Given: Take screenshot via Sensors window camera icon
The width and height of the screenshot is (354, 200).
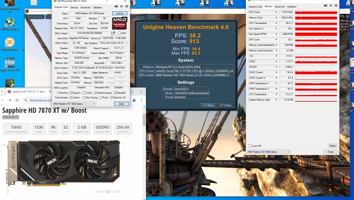Looking at the screenshot, I should pos(325,6).
